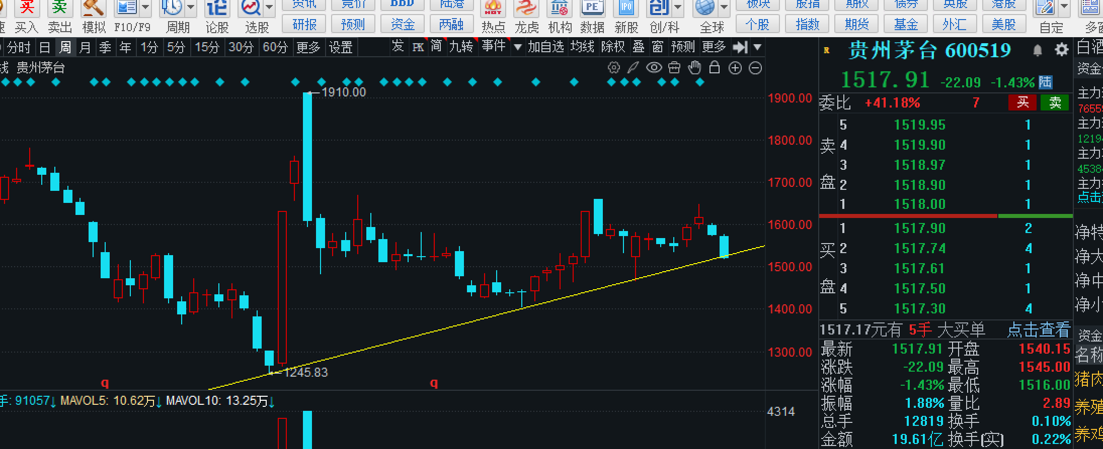The height and width of the screenshot is (449, 1103).
Task: Toggle the PK comparison option
Action: pyautogui.click(x=418, y=47)
